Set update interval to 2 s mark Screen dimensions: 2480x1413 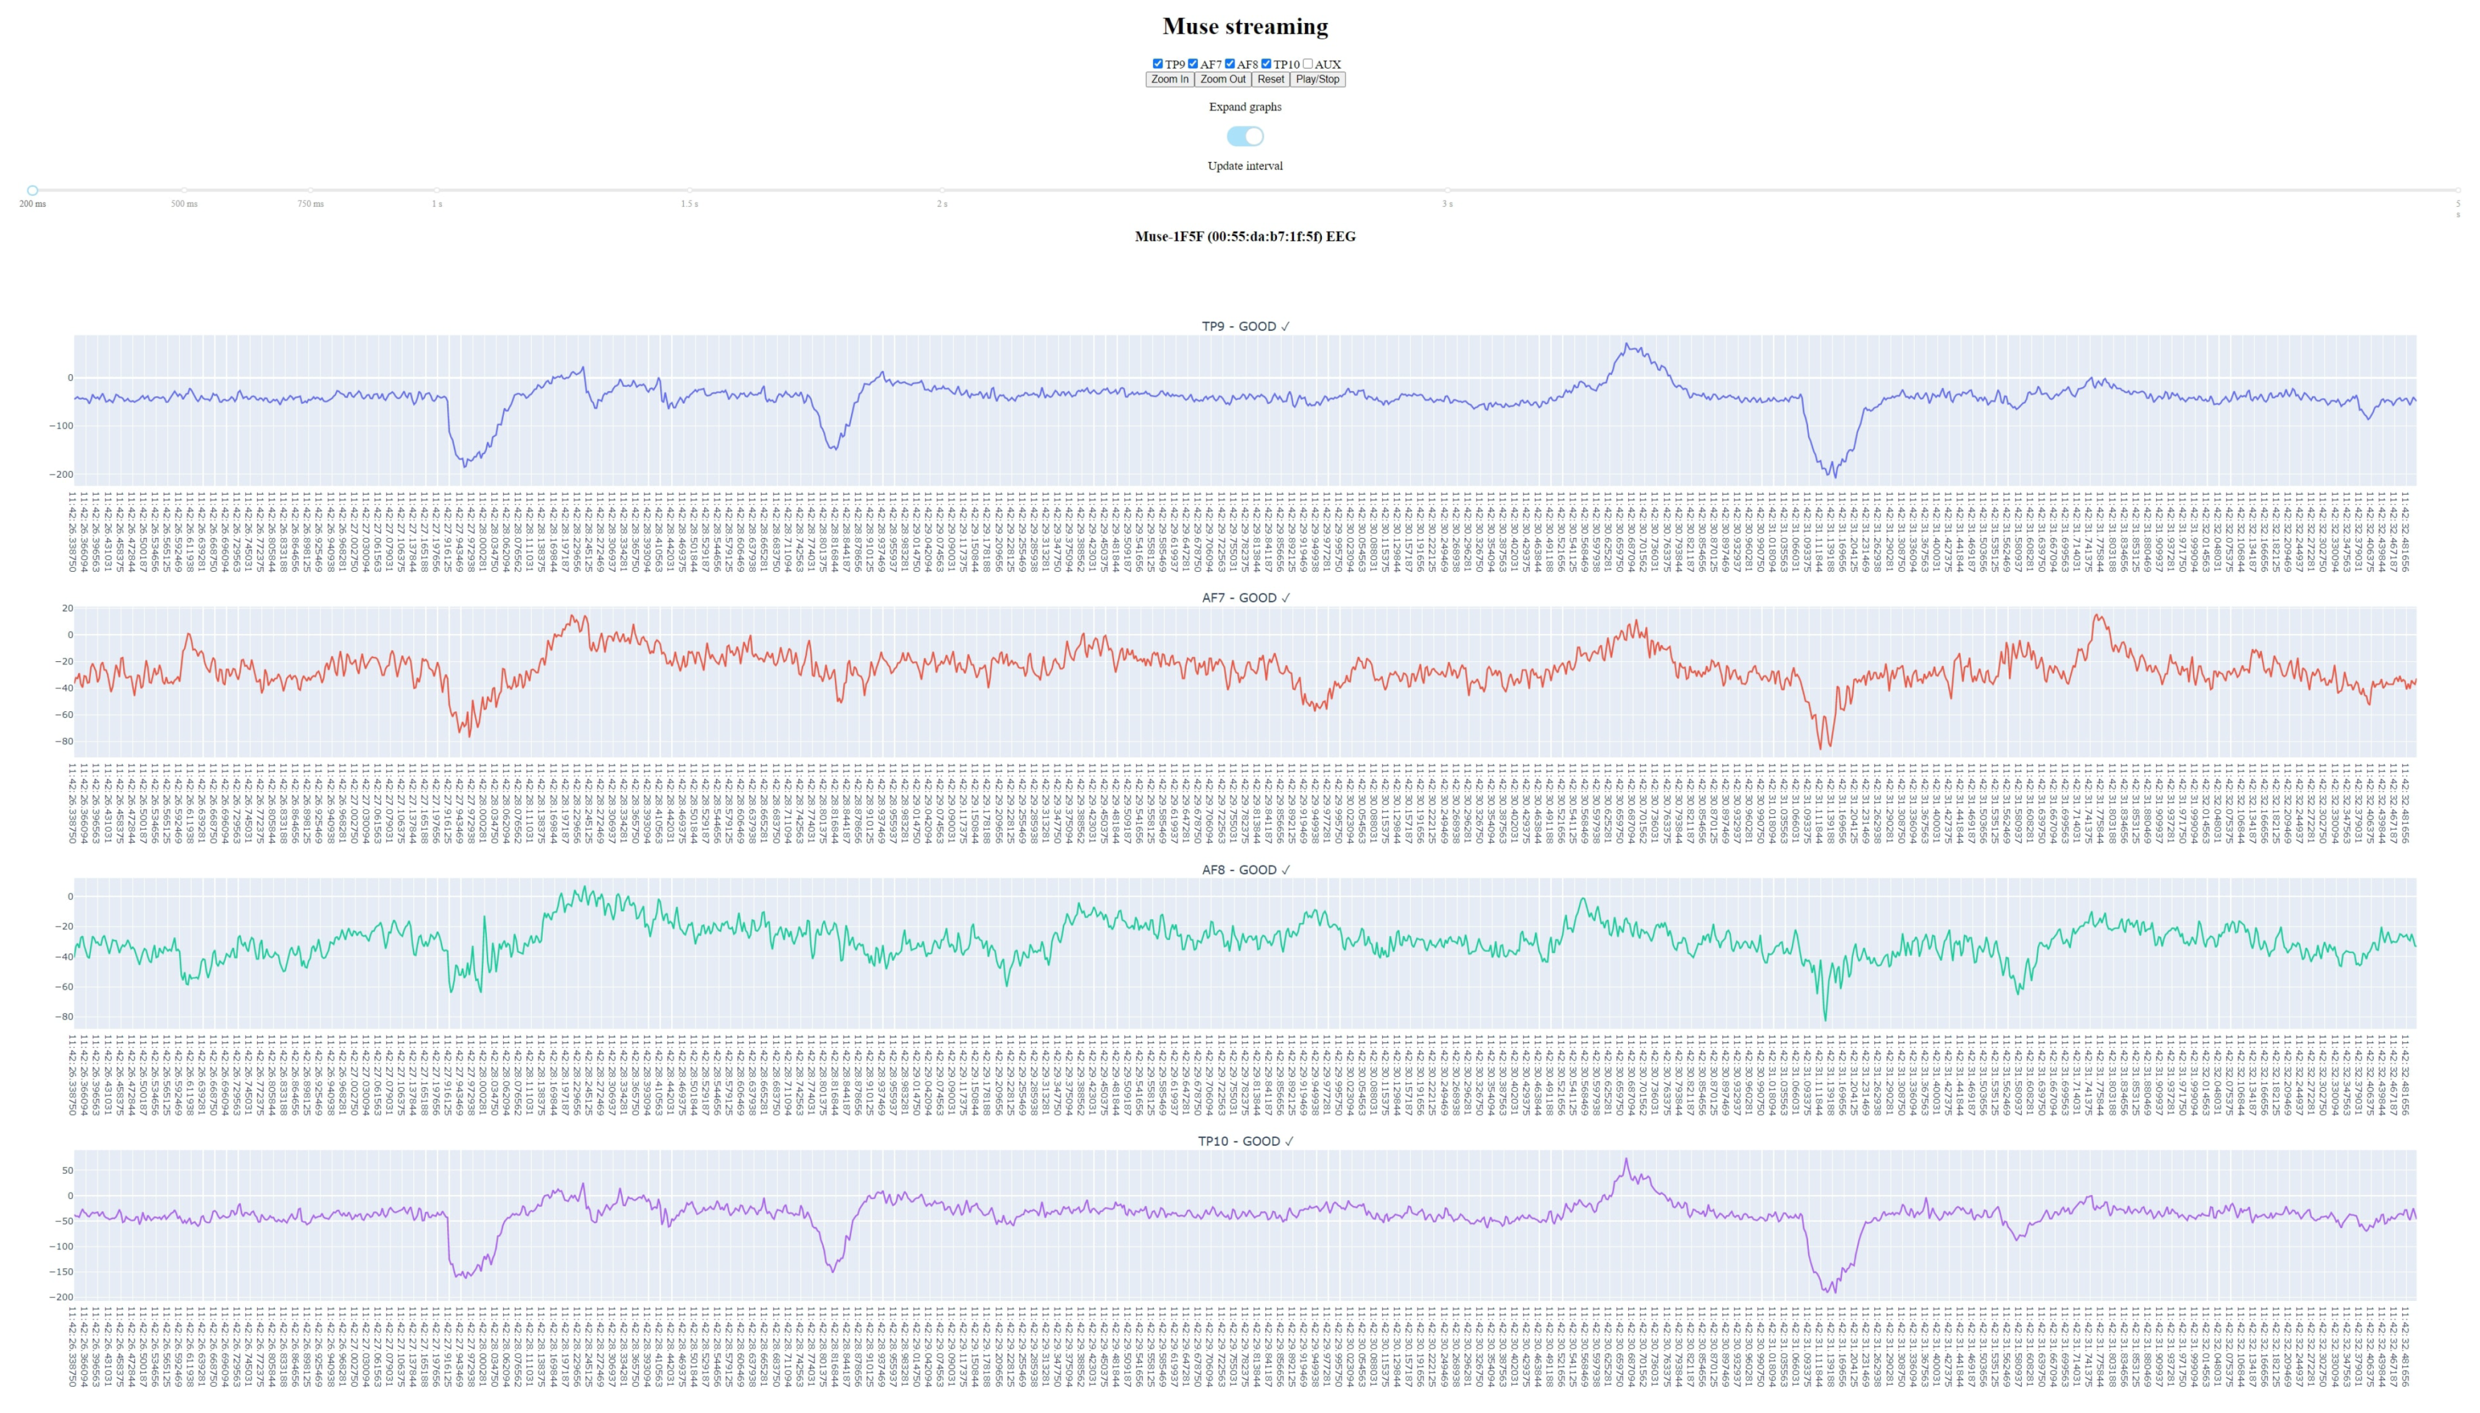point(942,190)
